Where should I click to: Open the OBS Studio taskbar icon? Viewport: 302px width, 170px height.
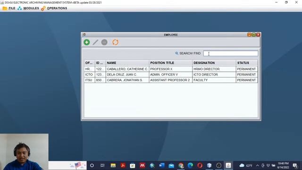(218, 165)
